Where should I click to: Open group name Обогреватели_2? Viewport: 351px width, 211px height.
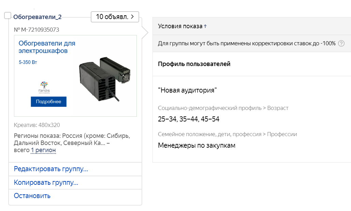pyautogui.click(x=38, y=17)
